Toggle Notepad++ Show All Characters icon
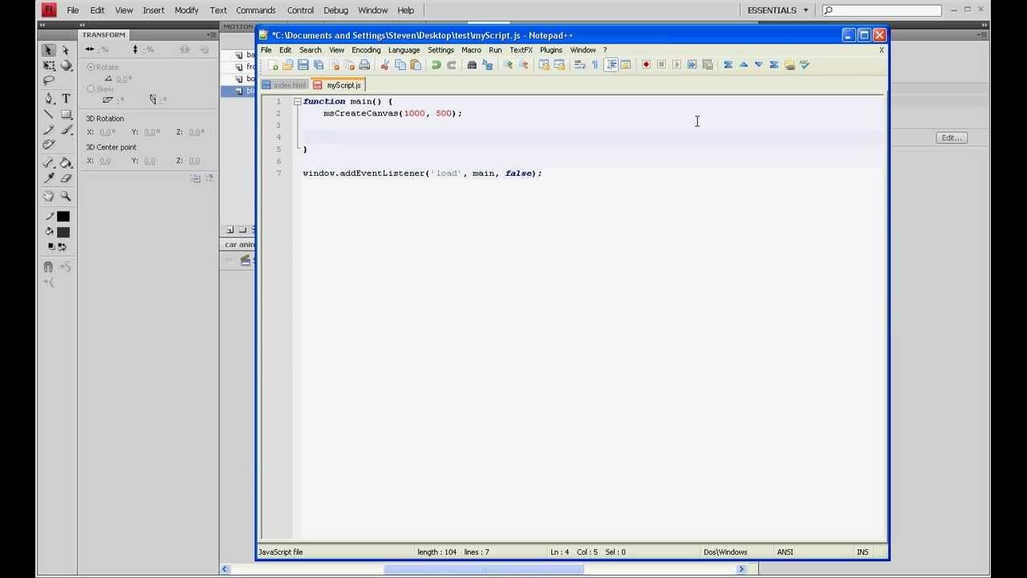This screenshot has width=1027, height=578. coord(595,65)
